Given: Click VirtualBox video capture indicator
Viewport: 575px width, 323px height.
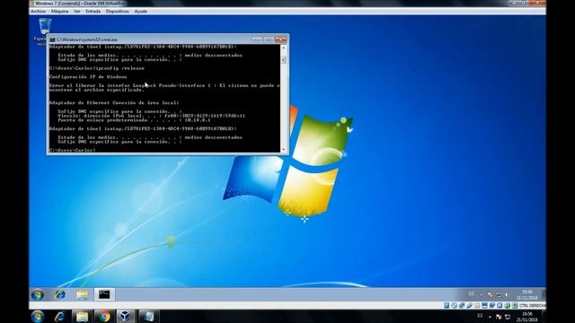Looking at the screenshot, I should [492, 305].
